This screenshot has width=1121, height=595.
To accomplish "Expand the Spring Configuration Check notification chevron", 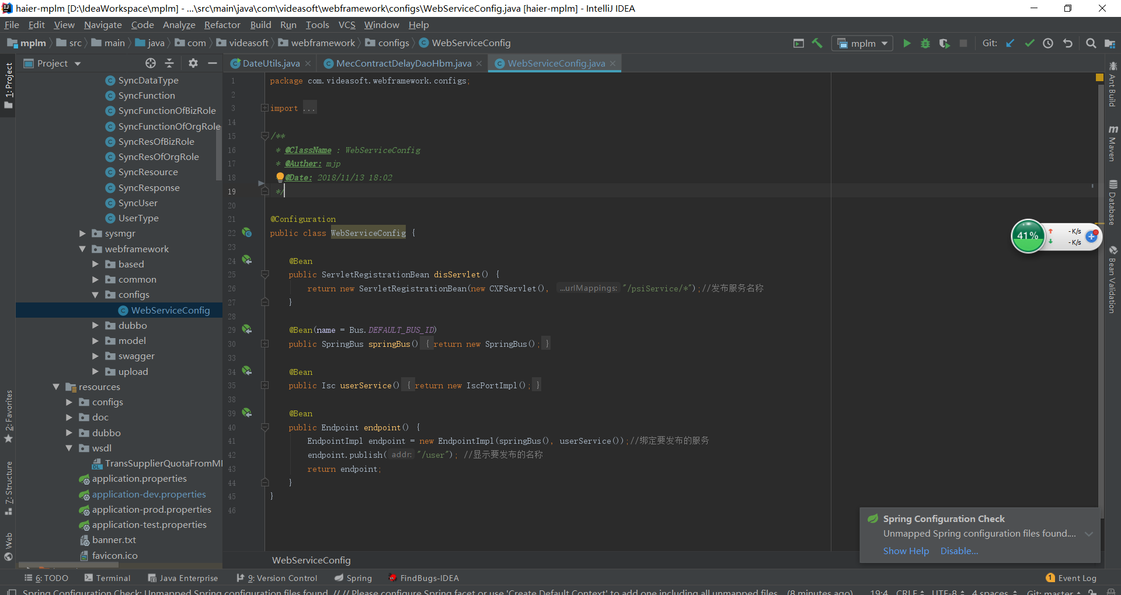I will 1089,534.
